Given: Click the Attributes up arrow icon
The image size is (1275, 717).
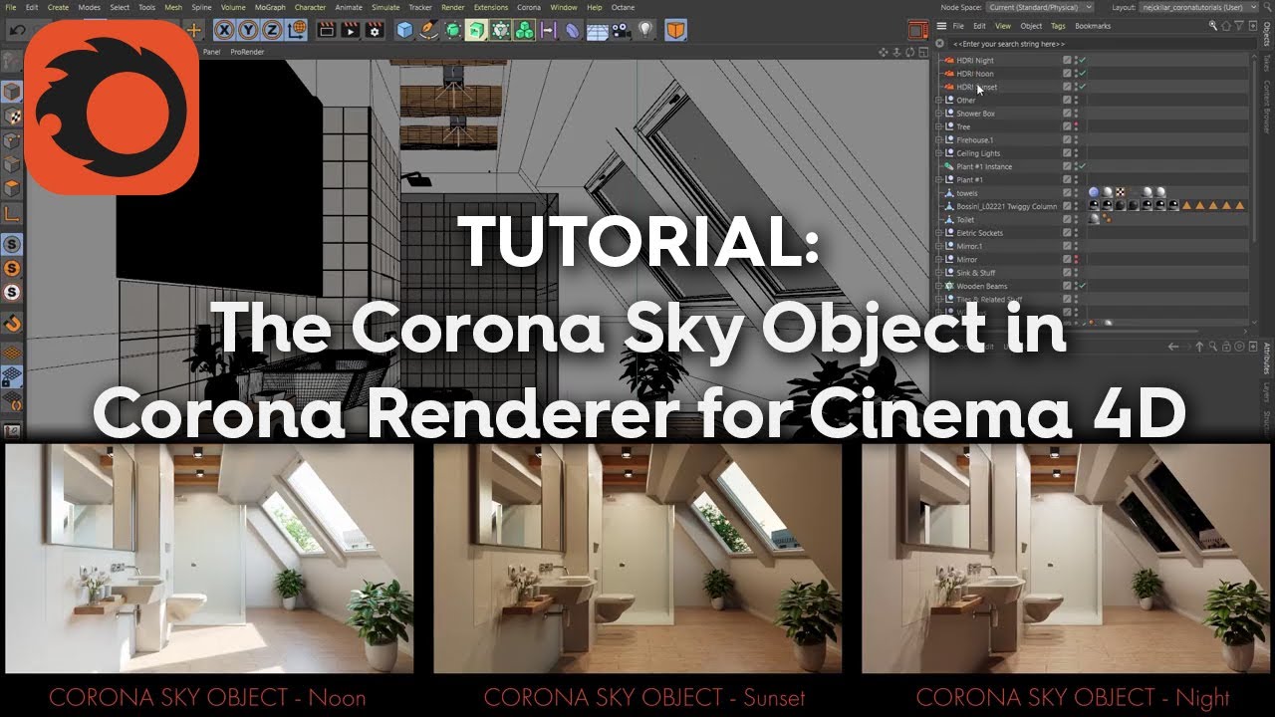Looking at the screenshot, I should click(1199, 347).
